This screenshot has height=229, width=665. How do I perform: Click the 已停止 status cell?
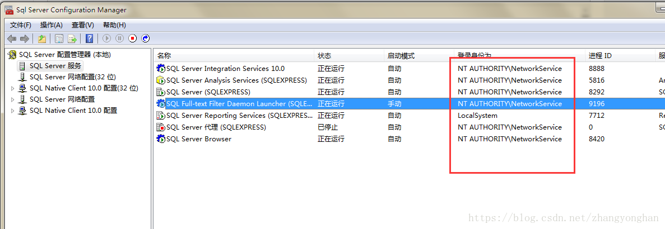pyautogui.click(x=328, y=127)
